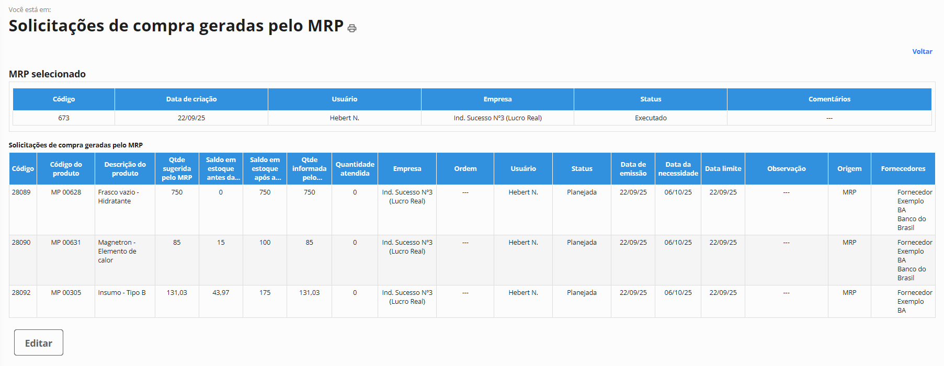Click product code MP 00628

(66, 192)
